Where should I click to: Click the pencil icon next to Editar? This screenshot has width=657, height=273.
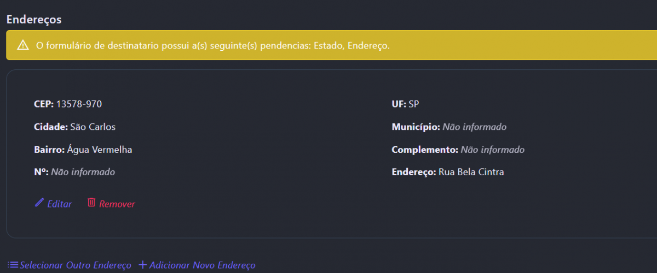point(39,203)
